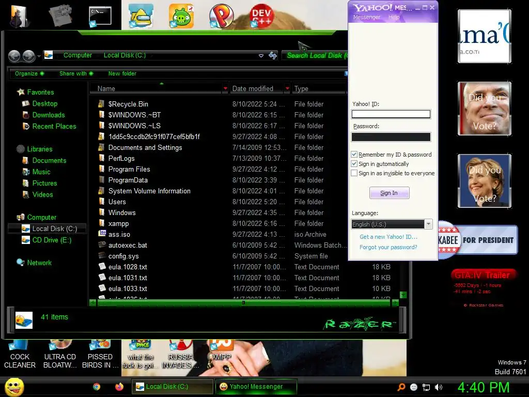Screen dimensions: 529x397
Task: Select CD Drive (E:) in the sidebar
Action: (52, 240)
